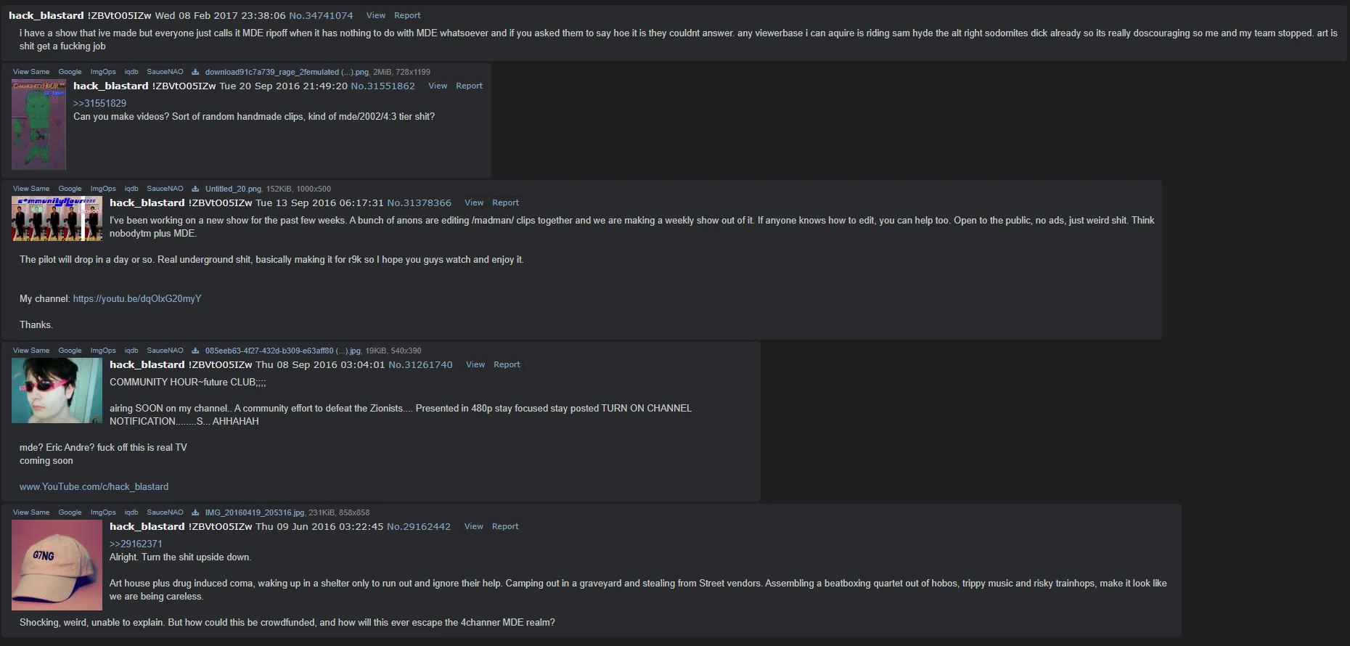Image resolution: width=1350 pixels, height=646 pixels.
Task: Open the youtu.be/dqOlxG20myY channel link
Action: tap(137, 299)
